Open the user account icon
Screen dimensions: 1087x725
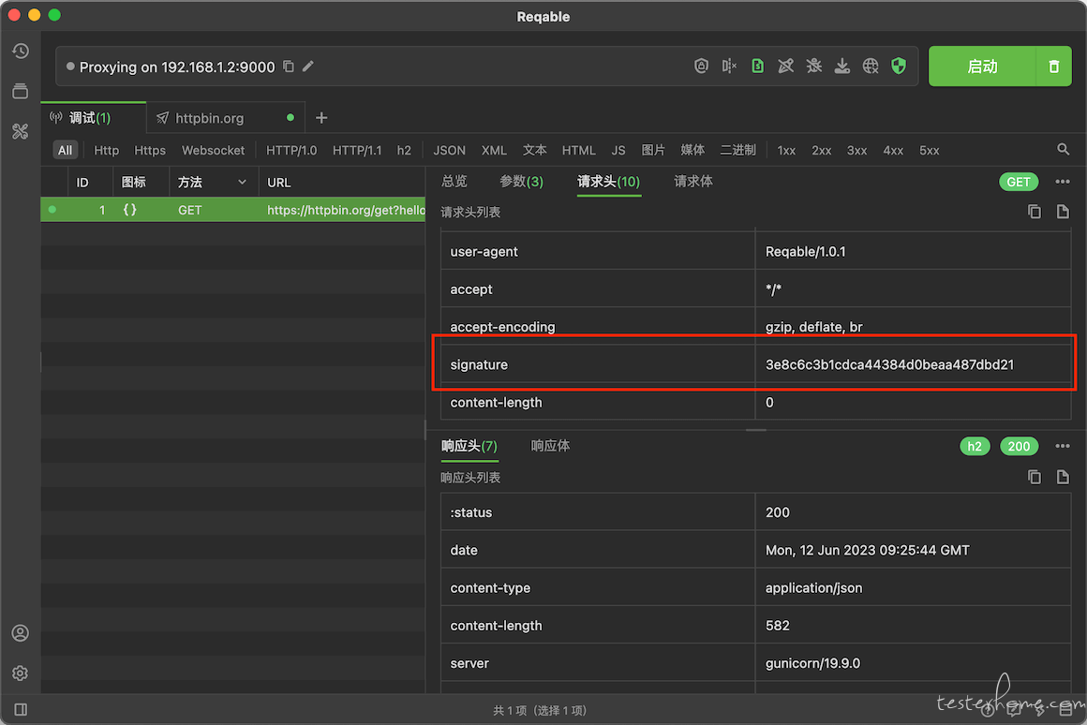(20, 633)
